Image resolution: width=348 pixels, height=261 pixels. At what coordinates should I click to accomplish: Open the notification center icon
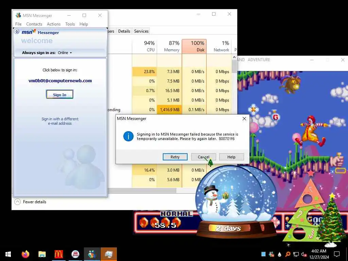pyautogui.click(x=337, y=254)
